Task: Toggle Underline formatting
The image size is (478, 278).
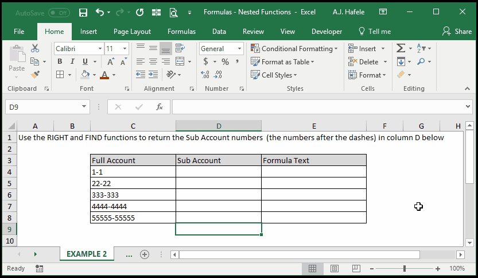Action: (85, 61)
